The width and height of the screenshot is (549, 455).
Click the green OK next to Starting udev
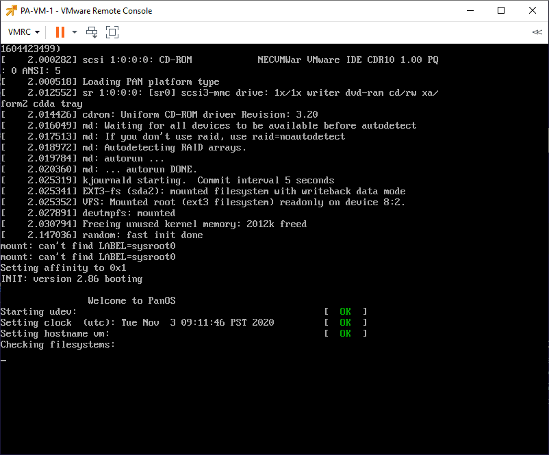(345, 311)
